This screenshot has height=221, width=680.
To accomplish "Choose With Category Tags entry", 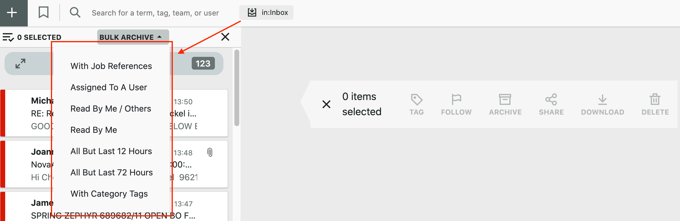I will click(x=109, y=194).
